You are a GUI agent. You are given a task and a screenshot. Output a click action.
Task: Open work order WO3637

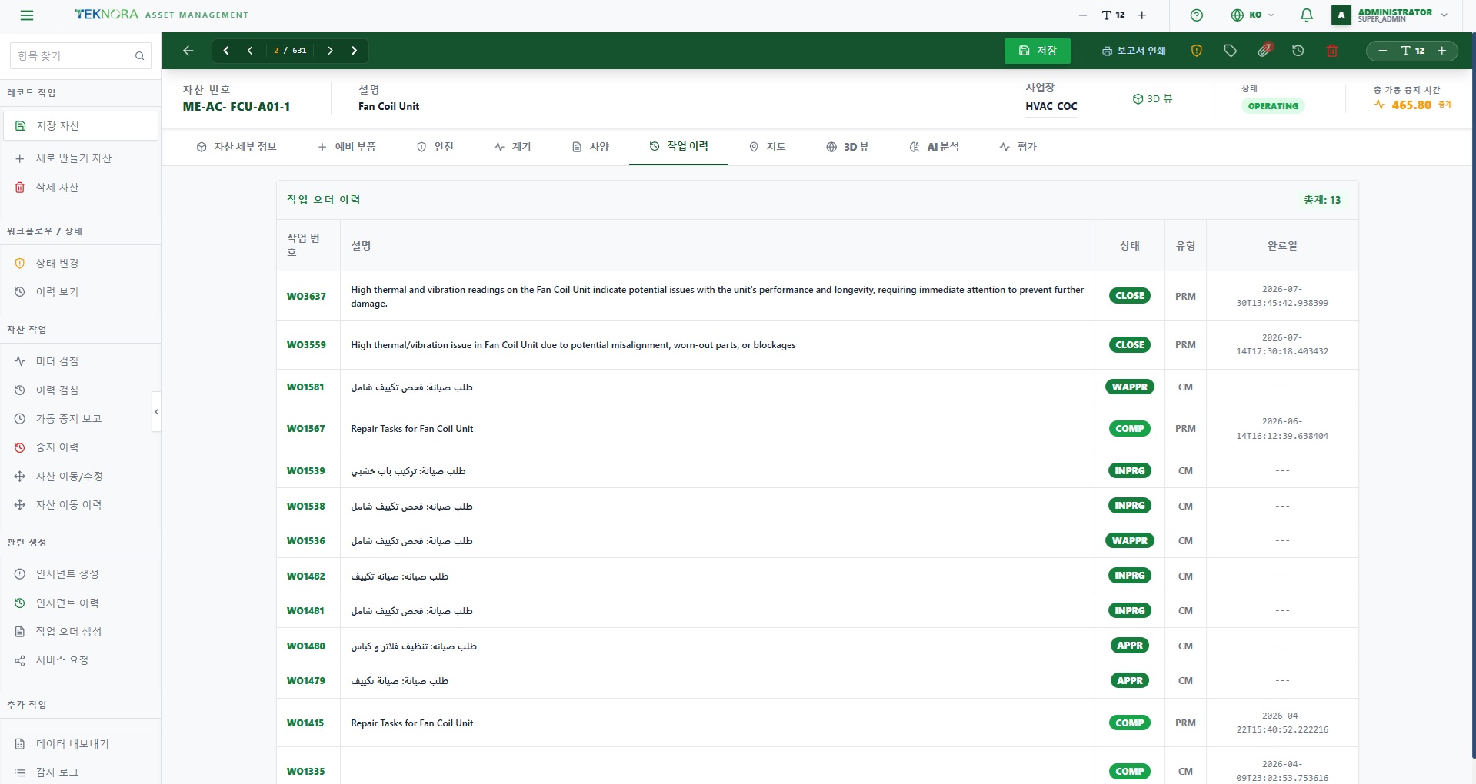[x=306, y=297]
